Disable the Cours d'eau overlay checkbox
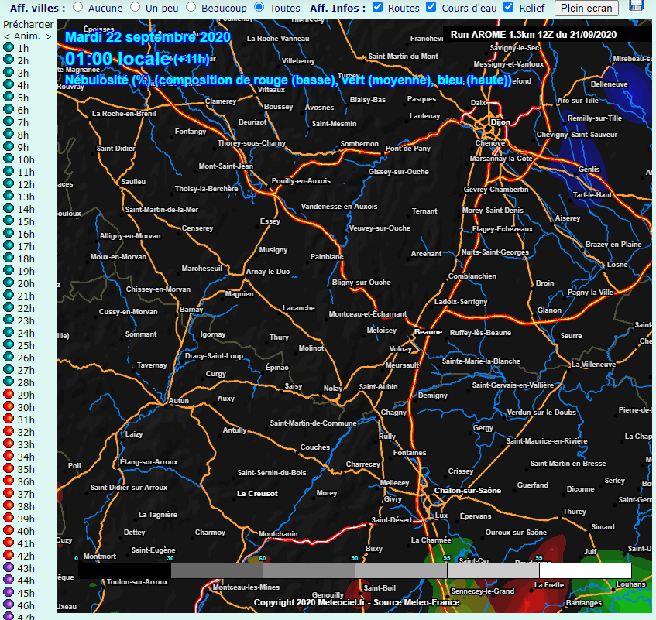Screen dimensions: 656x620 coord(432,7)
